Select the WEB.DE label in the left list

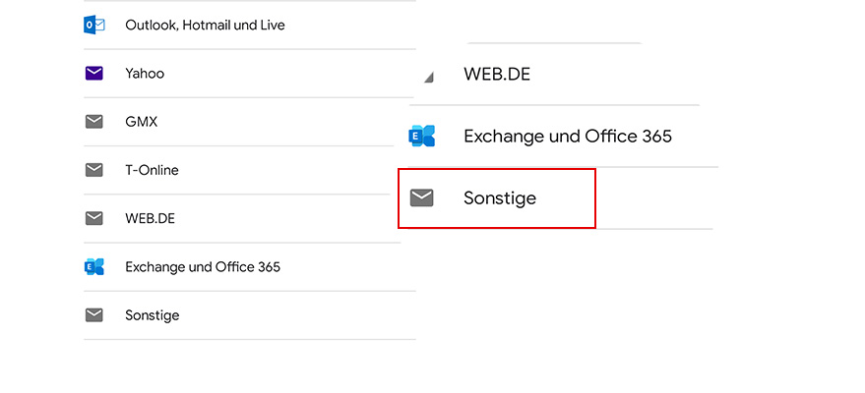tap(150, 218)
